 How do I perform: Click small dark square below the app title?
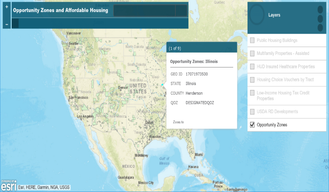15,23
